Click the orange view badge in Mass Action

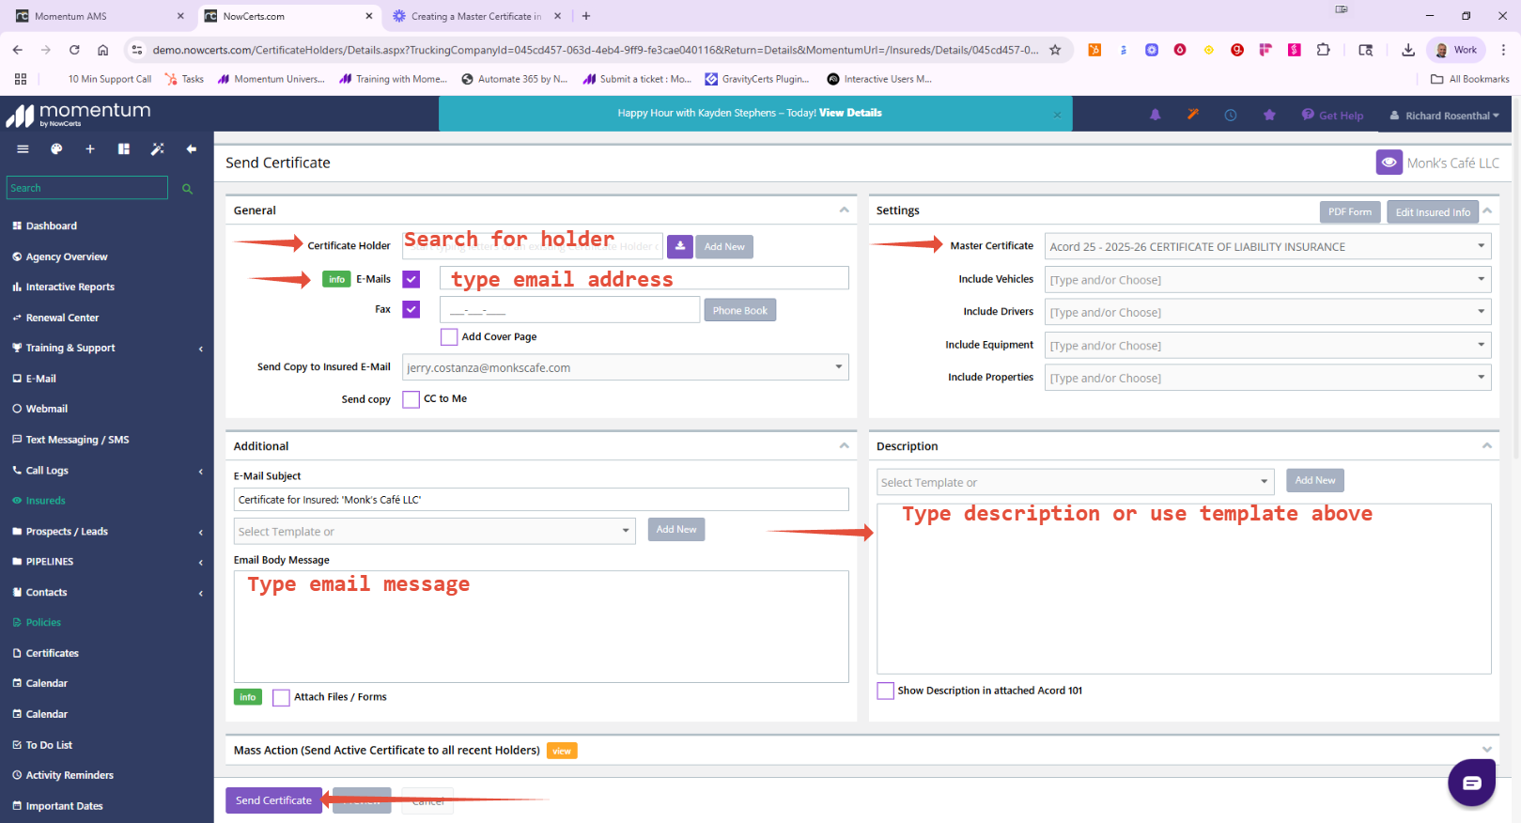point(562,751)
